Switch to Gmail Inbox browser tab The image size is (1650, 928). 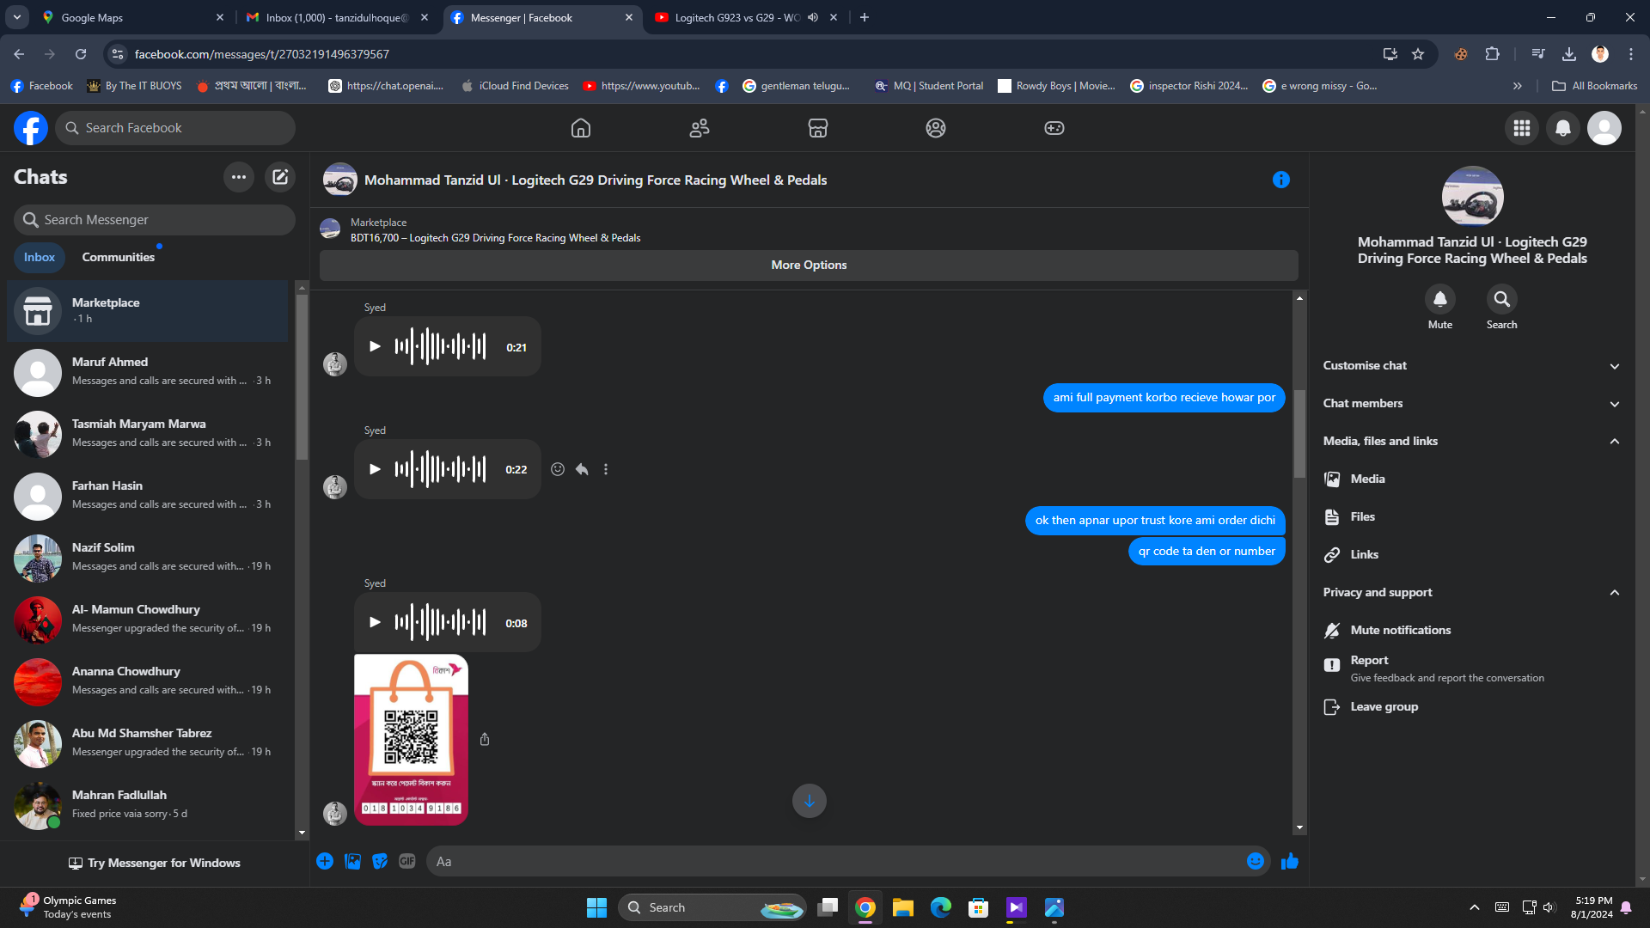(x=335, y=17)
